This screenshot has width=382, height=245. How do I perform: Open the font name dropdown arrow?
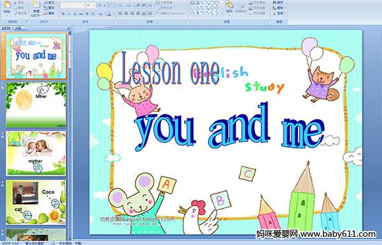pos(83,5)
